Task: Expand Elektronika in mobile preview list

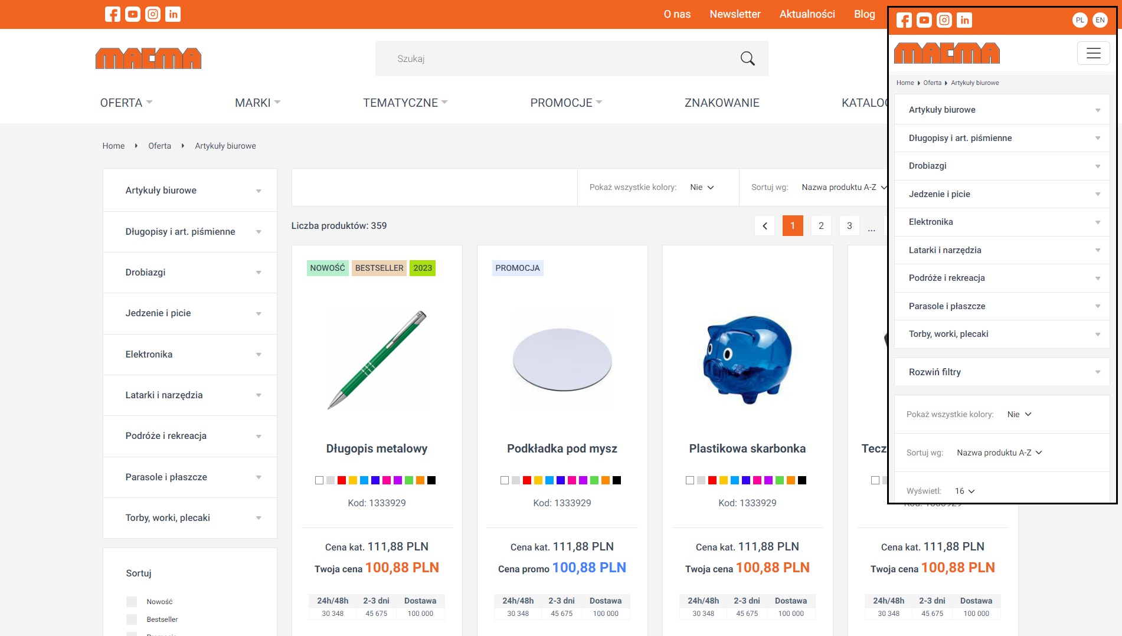Action: click(x=1002, y=222)
